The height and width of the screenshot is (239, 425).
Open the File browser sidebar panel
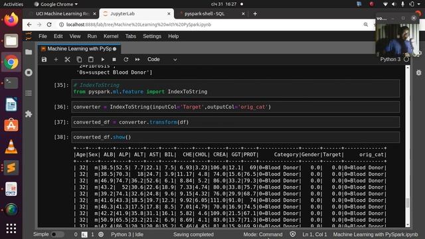click(x=29, y=52)
